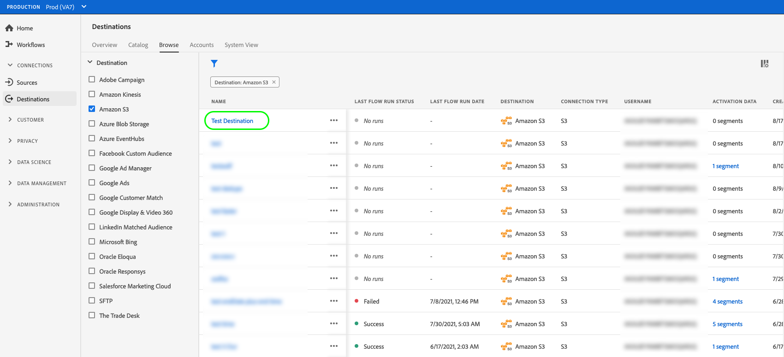Switch to the Overview tab
Viewport: 784px width, 357px height.
pyautogui.click(x=105, y=45)
